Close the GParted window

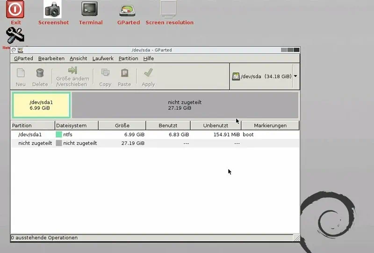click(x=296, y=50)
